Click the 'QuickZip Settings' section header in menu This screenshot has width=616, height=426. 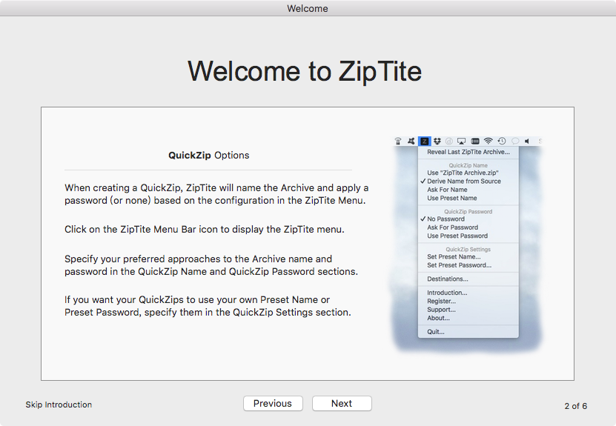click(x=468, y=250)
